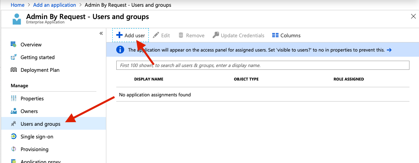Click the Home breadcrumb link

pos(17,5)
